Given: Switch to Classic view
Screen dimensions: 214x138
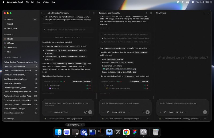Looking at the screenshot, I should pos(21,28).
